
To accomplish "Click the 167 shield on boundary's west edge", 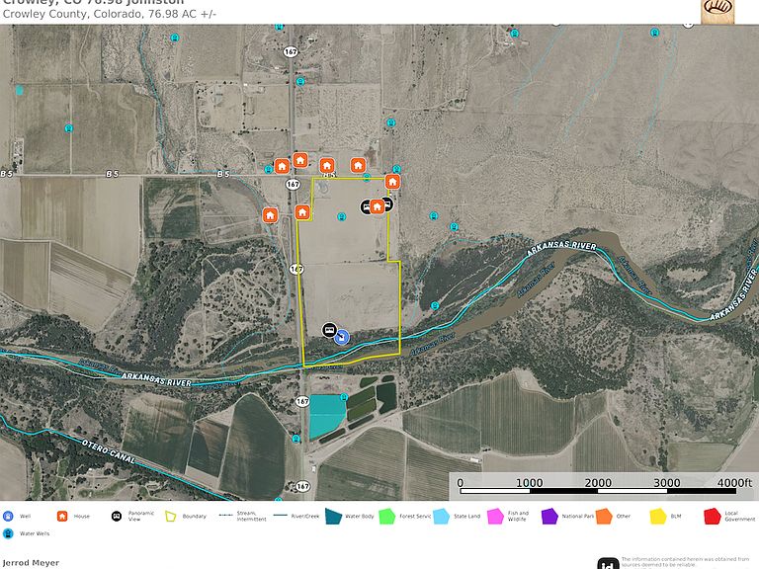I will (296, 269).
